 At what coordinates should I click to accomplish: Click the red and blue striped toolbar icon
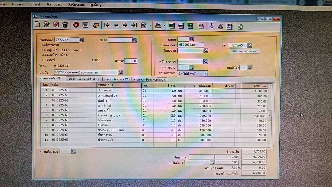pyautogui.click(x=181, y=26)
